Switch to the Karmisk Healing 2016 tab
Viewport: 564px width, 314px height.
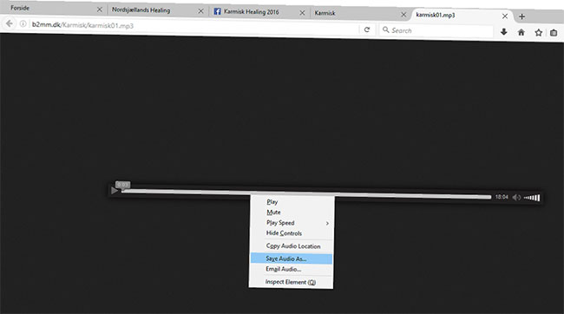pyautogui.click(x=259, y=12)
